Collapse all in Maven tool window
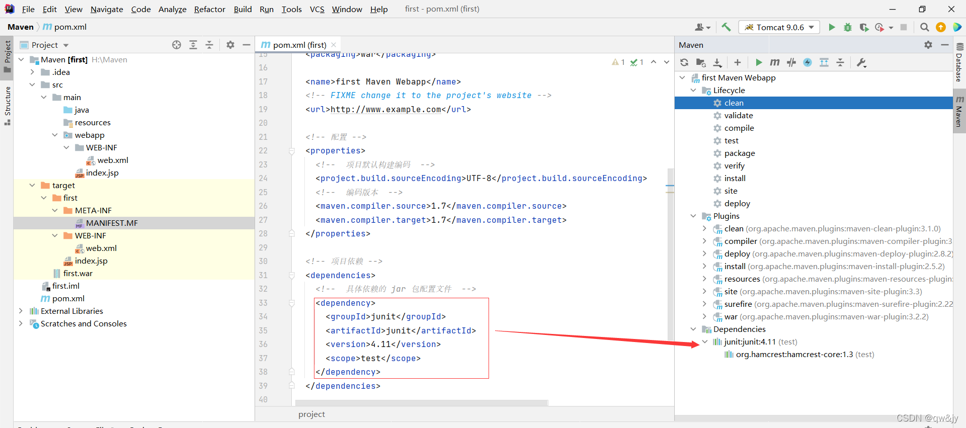 pos(840,62)
